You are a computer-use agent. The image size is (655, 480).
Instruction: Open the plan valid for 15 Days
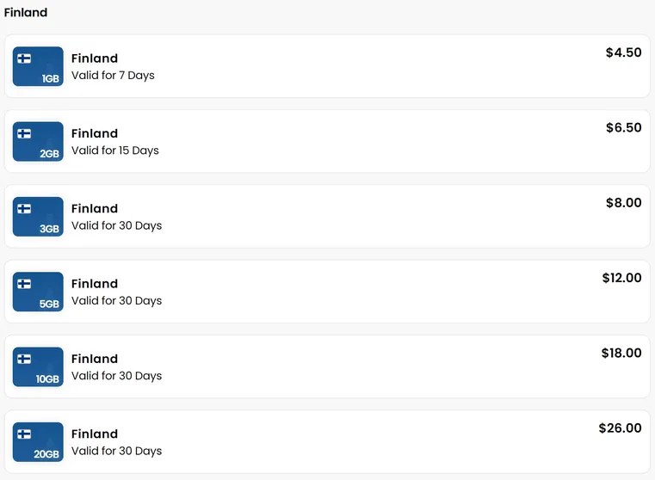pyautogui.click(x=327, y=141)
